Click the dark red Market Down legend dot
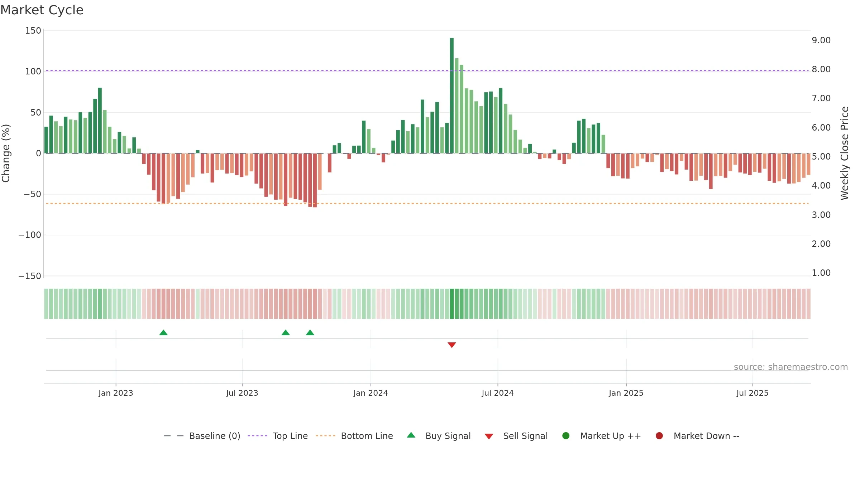This screenshot has width=860, height=483. 659,436
